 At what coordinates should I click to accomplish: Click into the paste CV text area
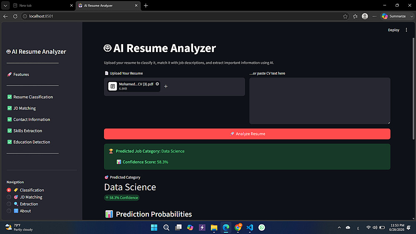[319, 101]
